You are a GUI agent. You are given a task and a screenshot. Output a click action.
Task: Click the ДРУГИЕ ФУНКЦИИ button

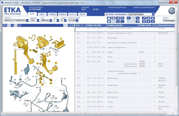coord(116,14)
